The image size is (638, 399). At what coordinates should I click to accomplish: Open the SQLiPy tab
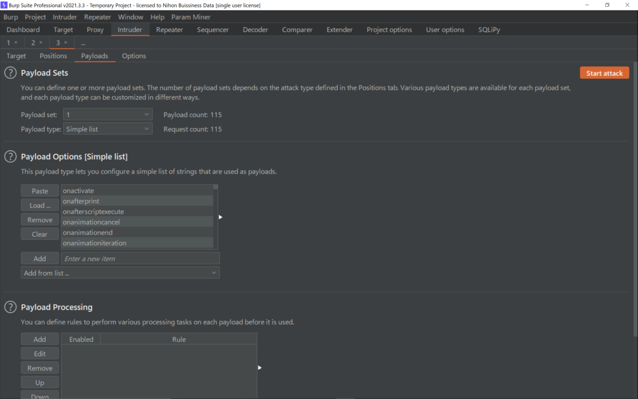click(489, 30)
